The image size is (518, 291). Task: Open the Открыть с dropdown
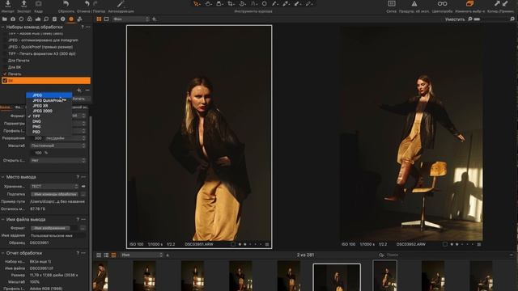pyautogui.click(x=58, y=160)
